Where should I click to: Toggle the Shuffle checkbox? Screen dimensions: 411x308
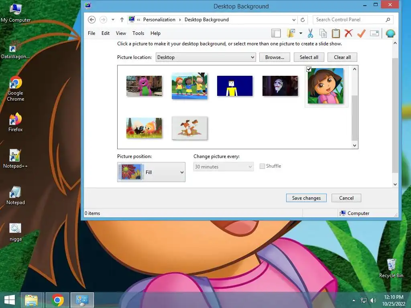click(262, 166)
